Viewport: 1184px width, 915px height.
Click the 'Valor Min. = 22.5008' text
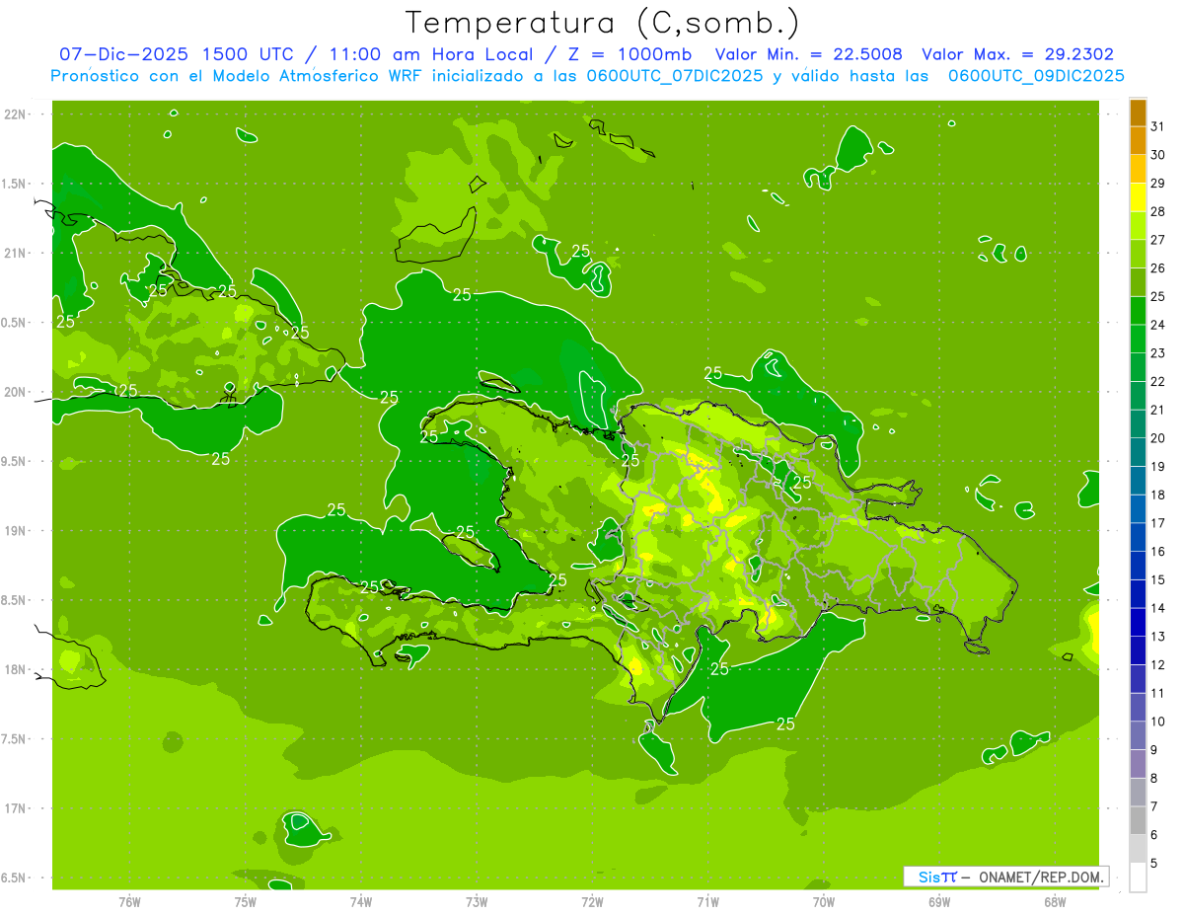tap(808, 54)
